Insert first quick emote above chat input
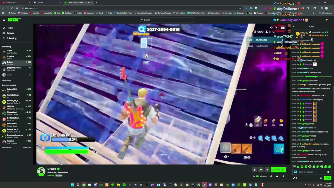This screenshot has width=334, height=188. (294, 167)
